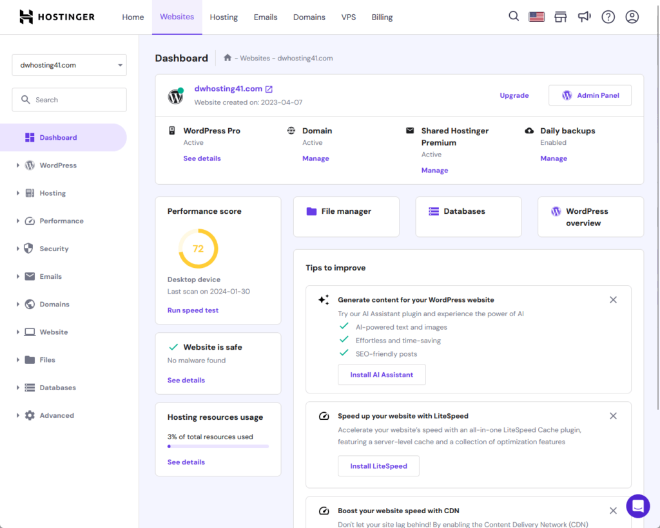Click the Domains globe sidebar icon
This screenshot has height=528, width=660.
[x=30, y=304]
